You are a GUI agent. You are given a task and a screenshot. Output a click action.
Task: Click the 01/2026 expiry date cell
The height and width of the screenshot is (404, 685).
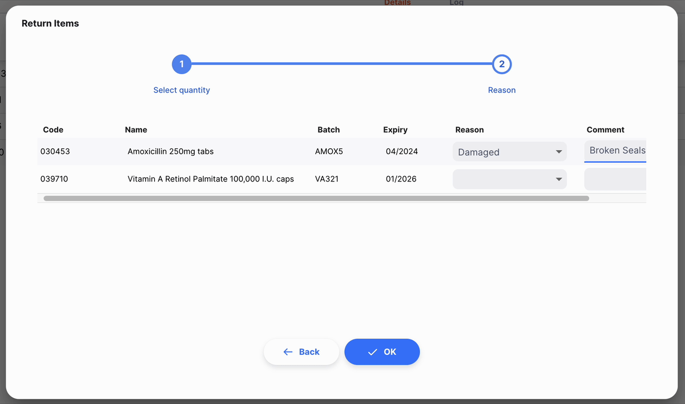tap(401, 179)
